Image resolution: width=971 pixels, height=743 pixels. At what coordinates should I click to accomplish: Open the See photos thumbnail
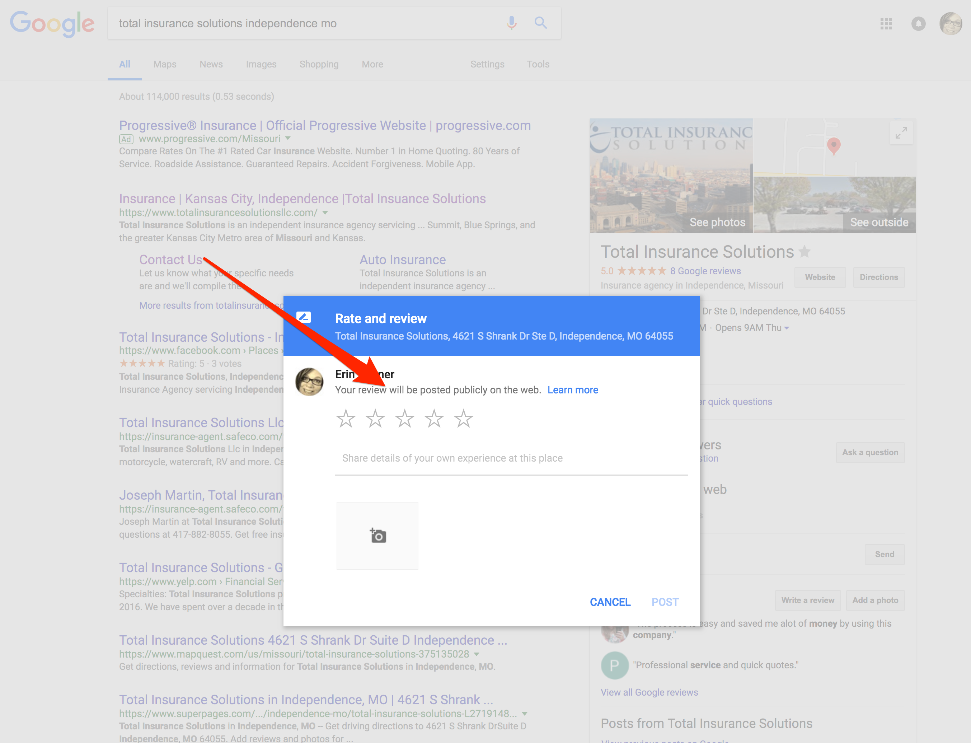pyautogui.click(x=671, y=176)
